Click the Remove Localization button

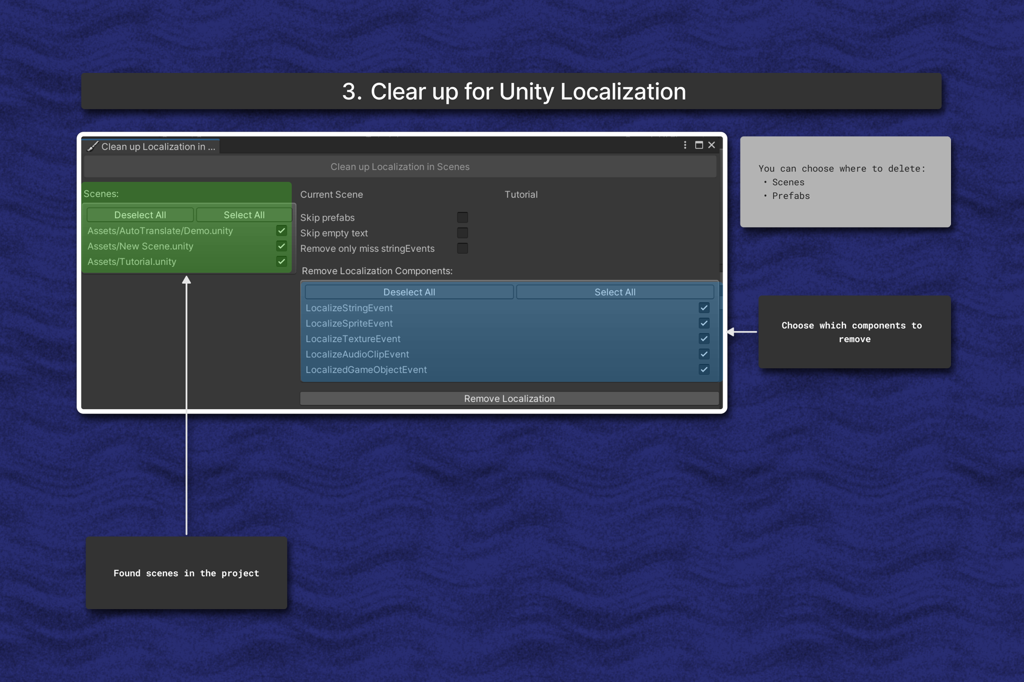[509, 399]
